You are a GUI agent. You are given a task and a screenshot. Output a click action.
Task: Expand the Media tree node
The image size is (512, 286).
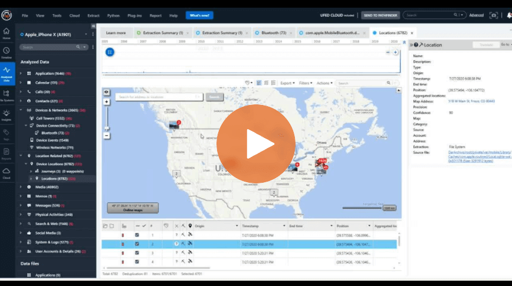[x=21, y=187]
